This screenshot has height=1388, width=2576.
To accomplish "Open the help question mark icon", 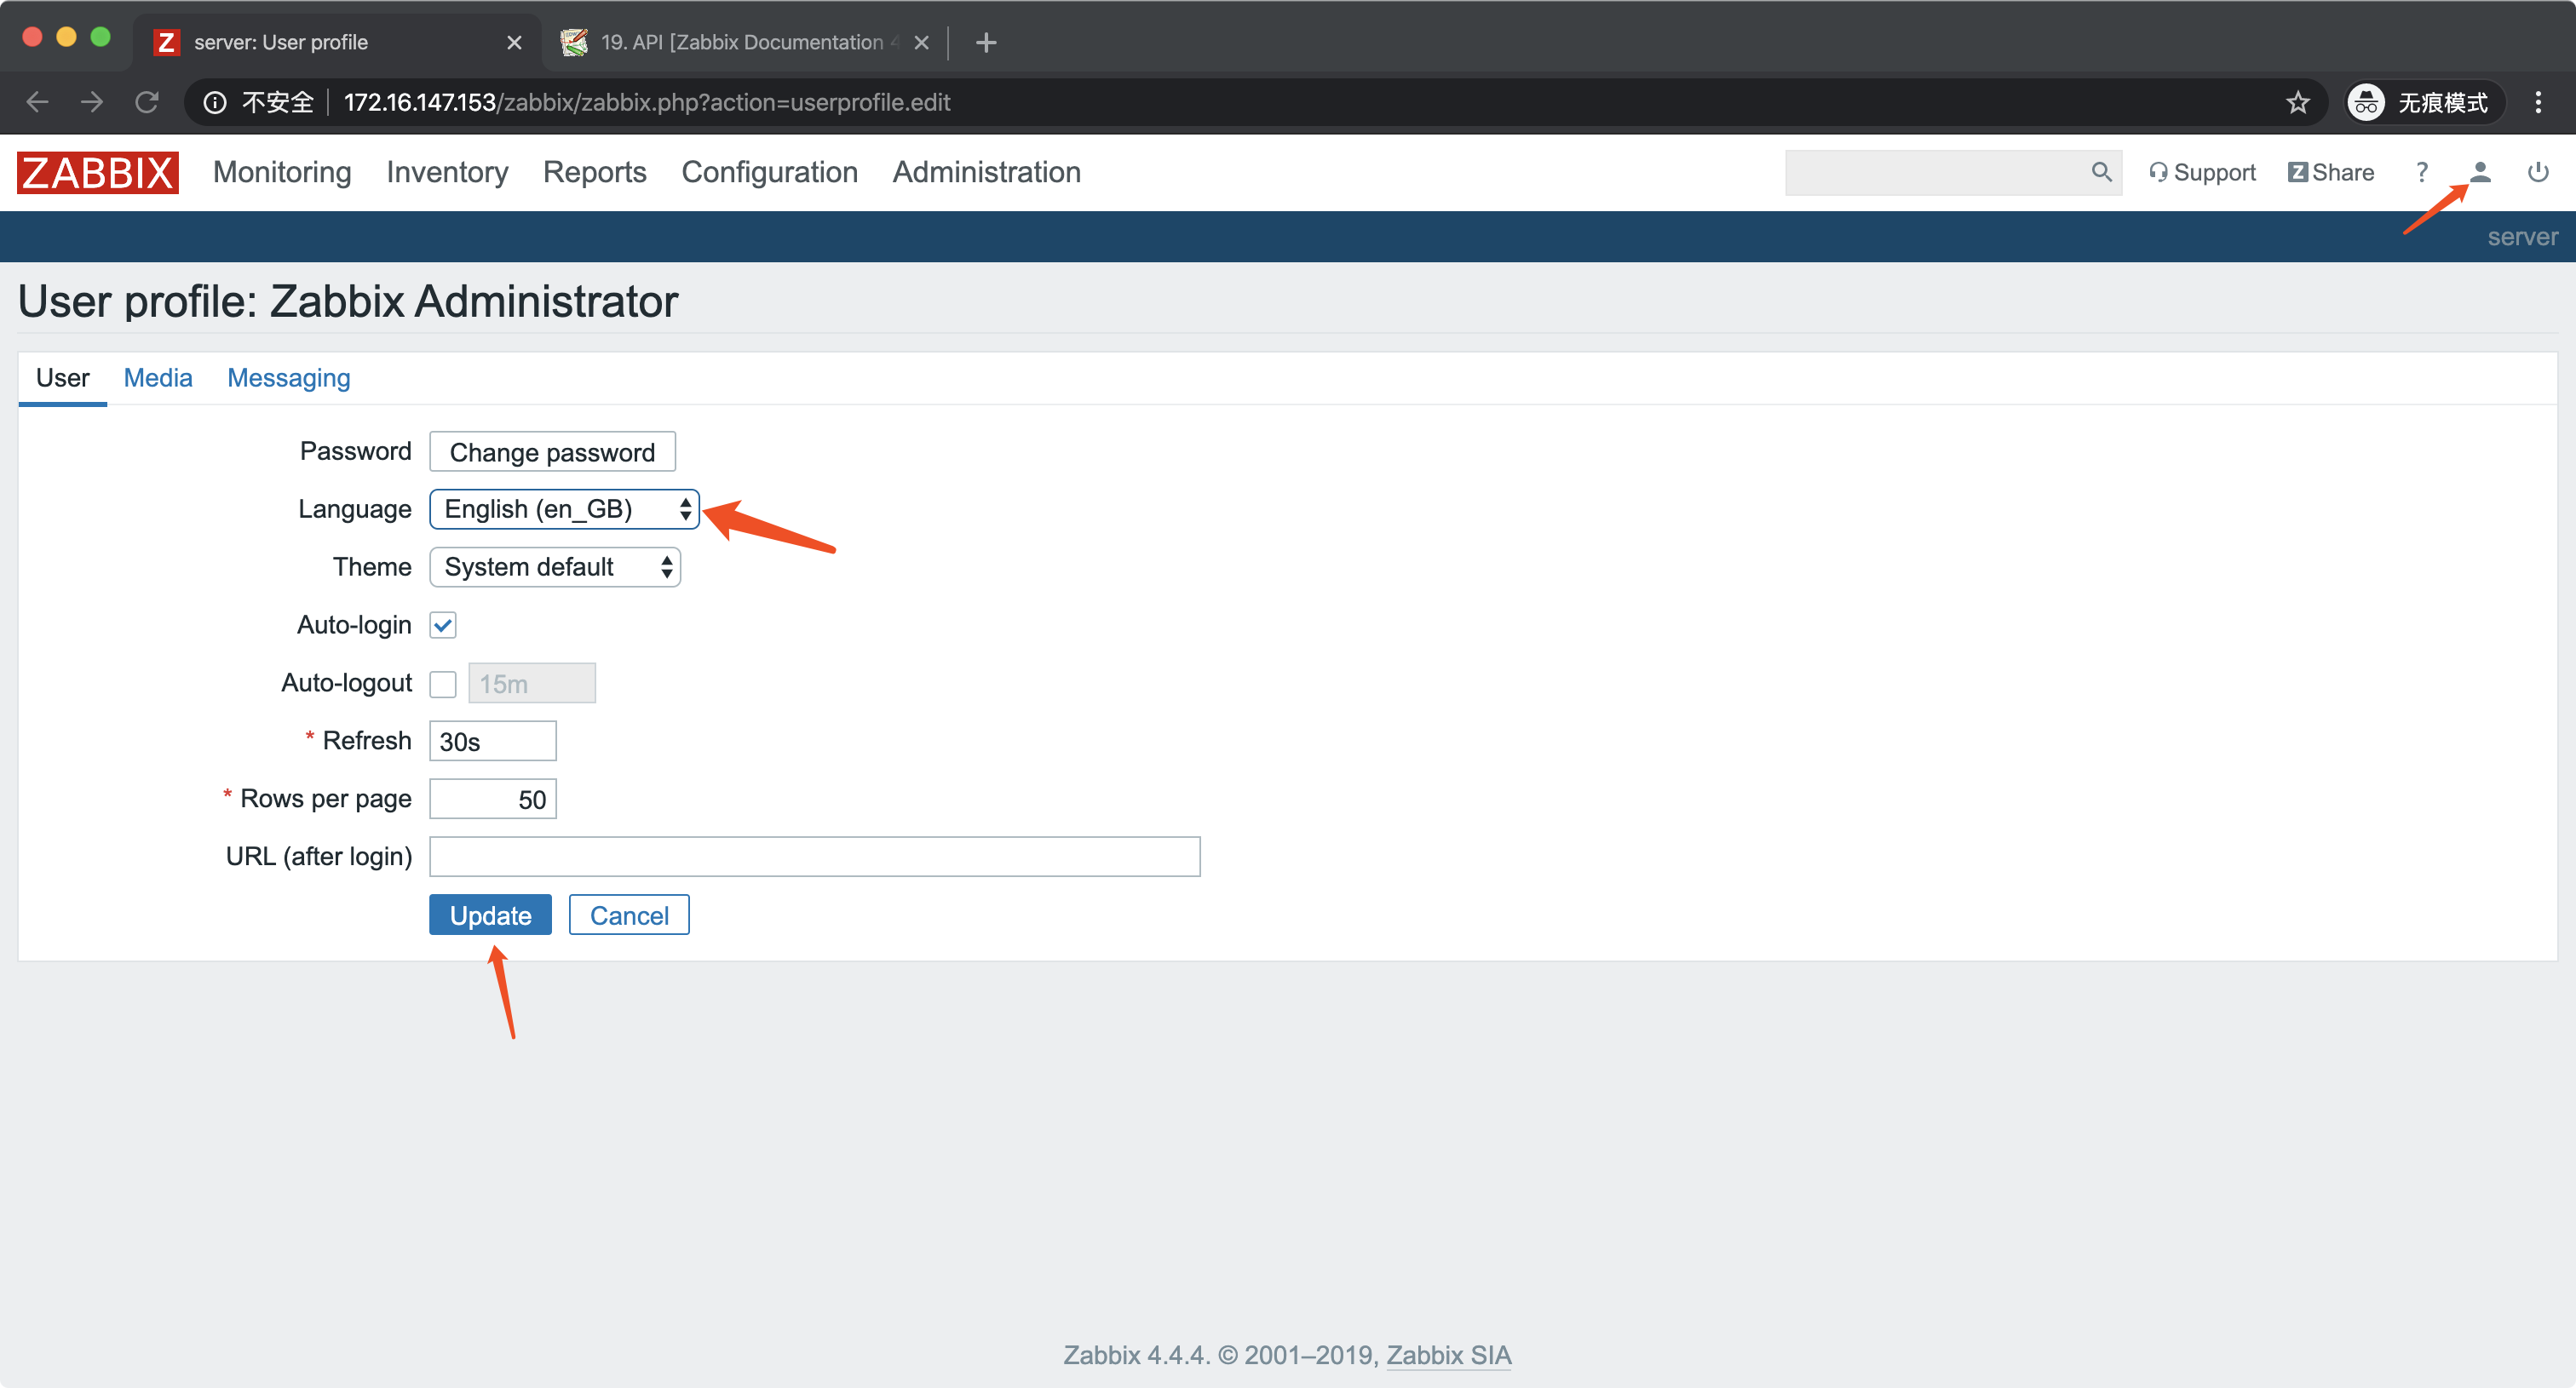I will tap(2421, 172).
